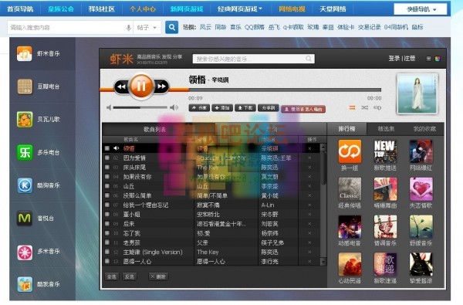The height and width of the screenshot is (305, 463).
Task: Click the 下载 download button
Action: point(245,108)
